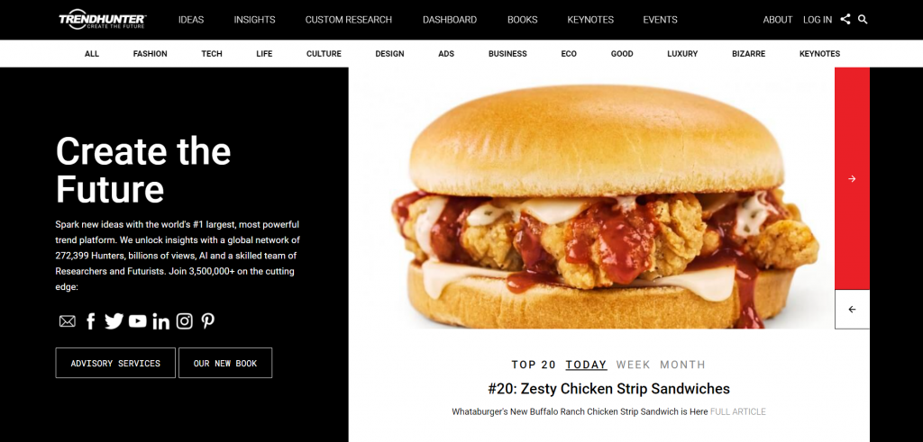Advance slideshow with red next arrow
Viewport: 923px width, 442px height.
click(x=852, y=178)
